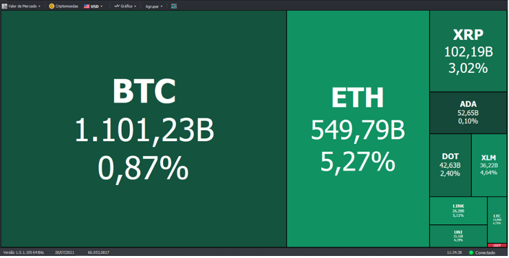Click the UNI tile

pos(458,236)
